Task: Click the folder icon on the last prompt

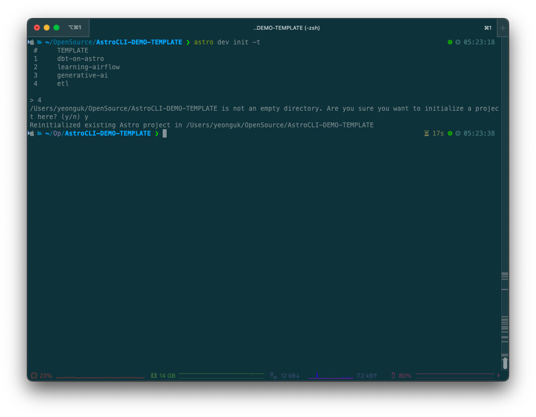Action: (40, 134)
